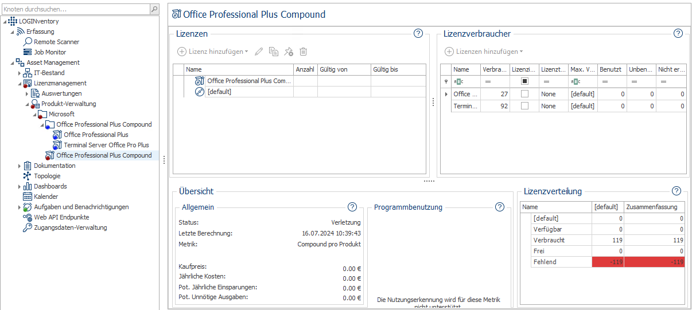Toggle the Lizenzi… checkbox in the filter row
The height and width of the screenshot is (310, 692).
(x=524, y=81)
